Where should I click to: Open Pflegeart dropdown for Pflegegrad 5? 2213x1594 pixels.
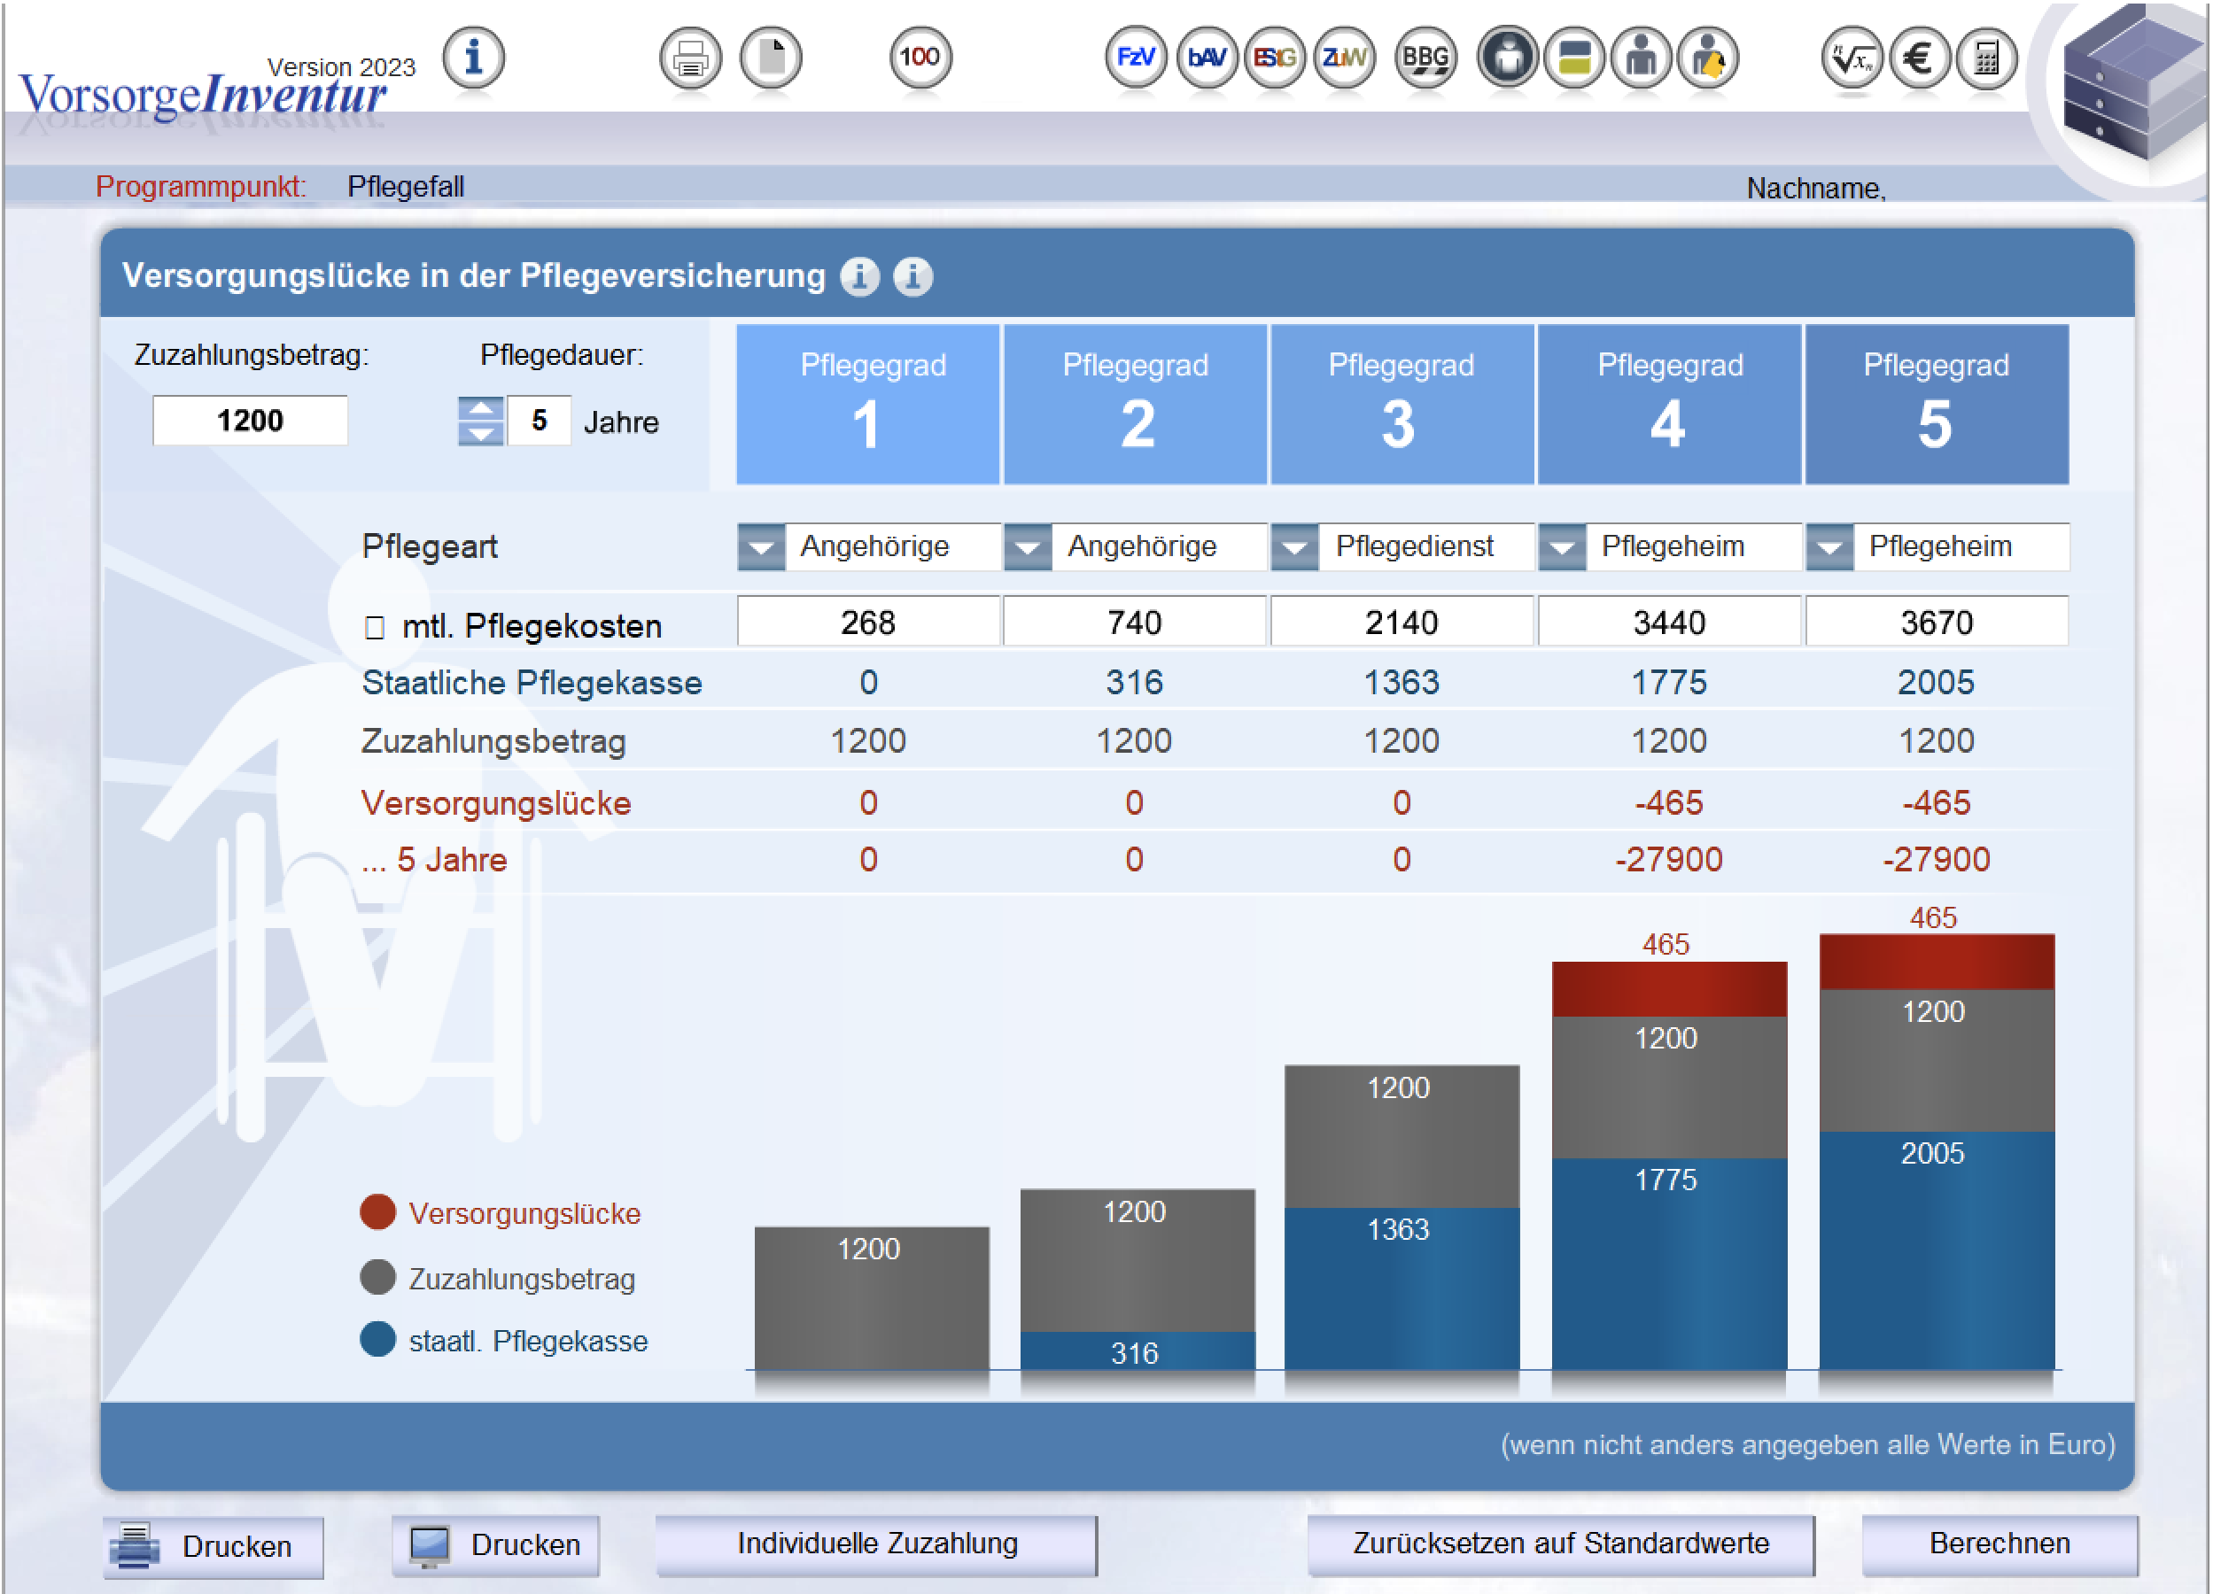tap(1829, 547)
